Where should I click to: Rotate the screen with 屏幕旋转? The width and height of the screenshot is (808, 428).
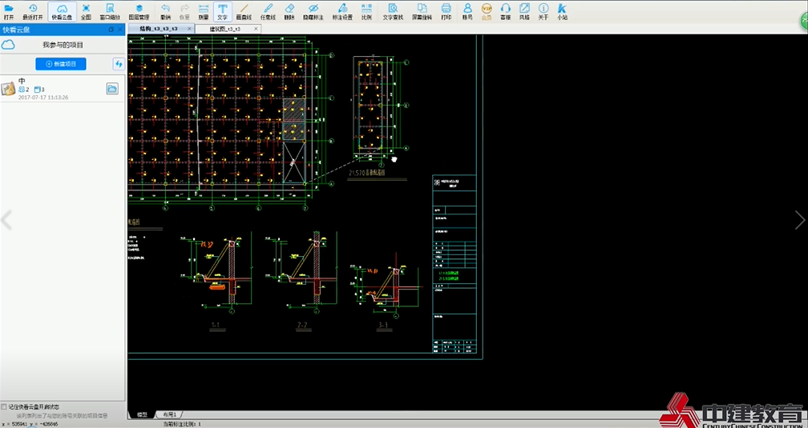422,11
